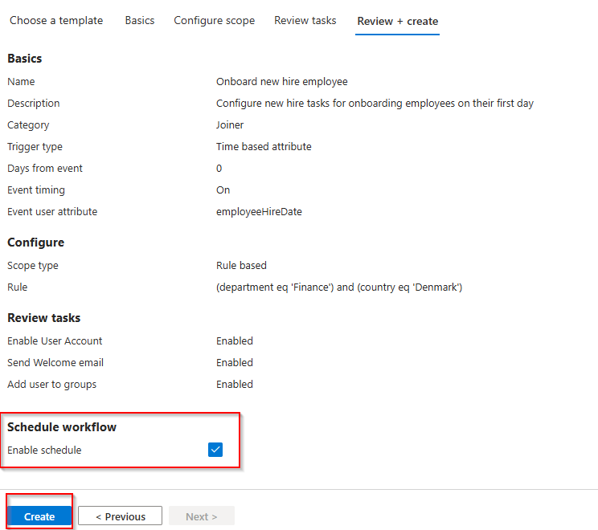
Task: Click the description text about onboarding employees
Action: 375,104
